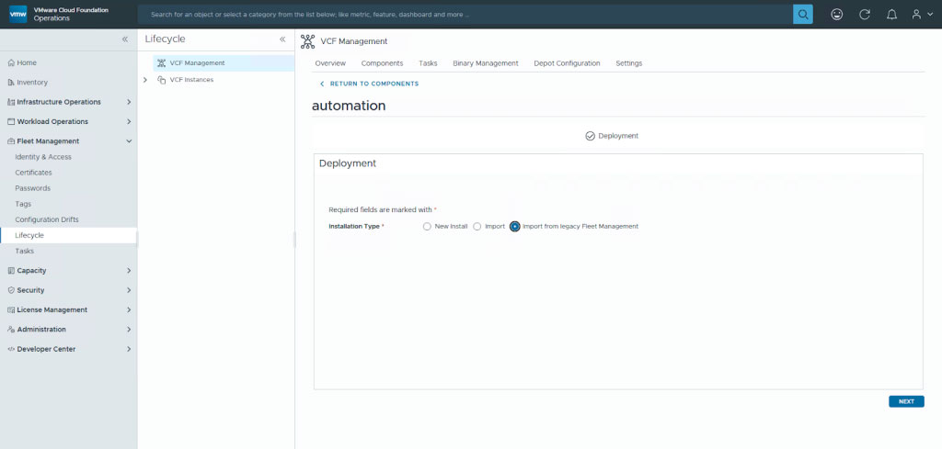Select New Install radio button
The image size is (942, 449).
[427, 226]
